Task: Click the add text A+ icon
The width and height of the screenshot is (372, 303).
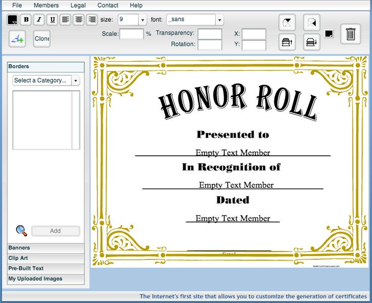Action: point(17,39)
